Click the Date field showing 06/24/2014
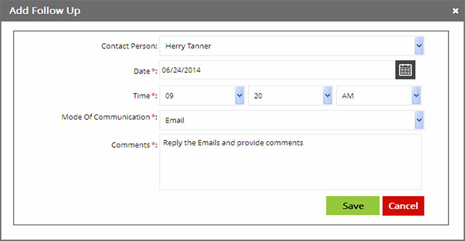 (278, 70)
